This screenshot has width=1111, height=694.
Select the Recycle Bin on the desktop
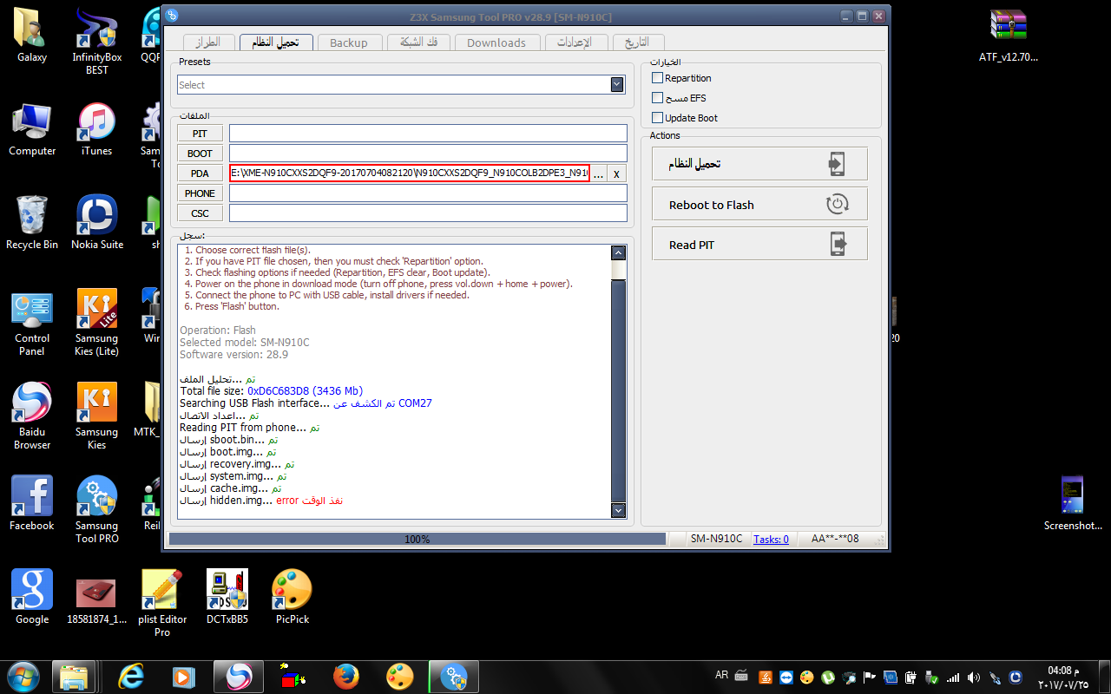point(32,222)
